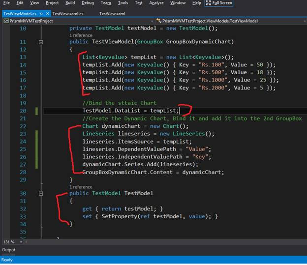307x265 pixels.
Task: Click the string "Rs.2000" on line 17
Action: (213, 88)
